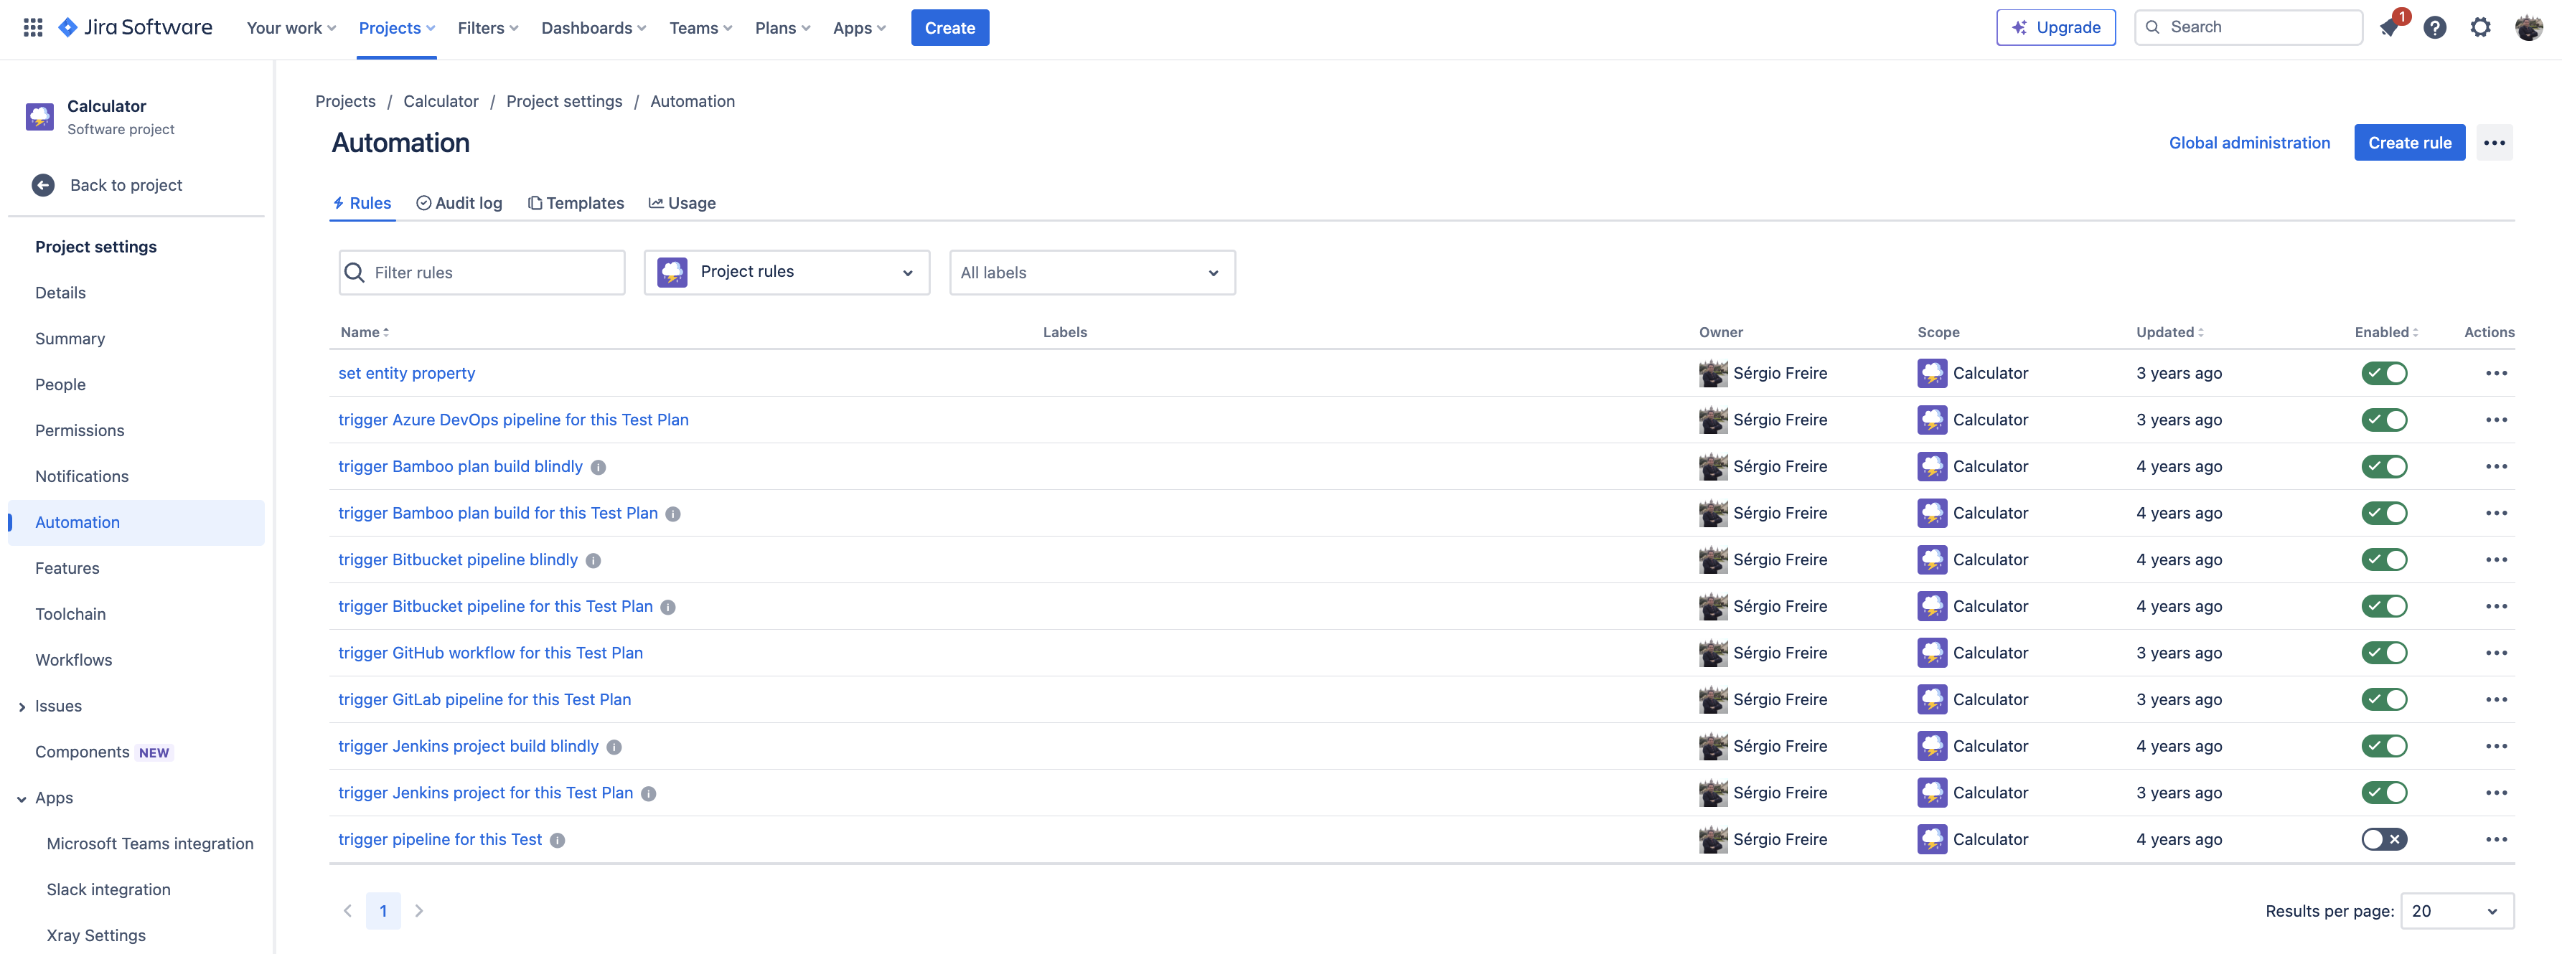Open the Project rules scope dropdown

point(787,273)
